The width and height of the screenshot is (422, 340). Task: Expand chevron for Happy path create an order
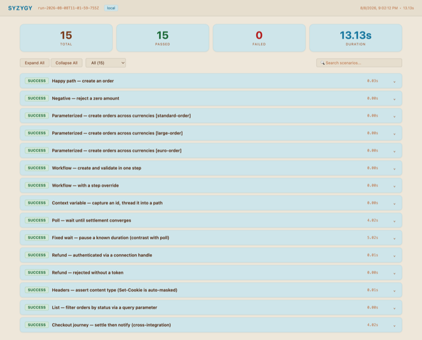click(x=394, y=82)
